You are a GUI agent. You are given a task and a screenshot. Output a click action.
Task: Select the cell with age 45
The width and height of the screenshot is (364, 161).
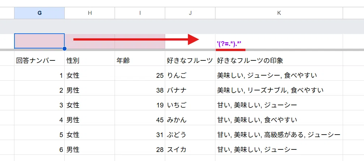click(140, 120)
